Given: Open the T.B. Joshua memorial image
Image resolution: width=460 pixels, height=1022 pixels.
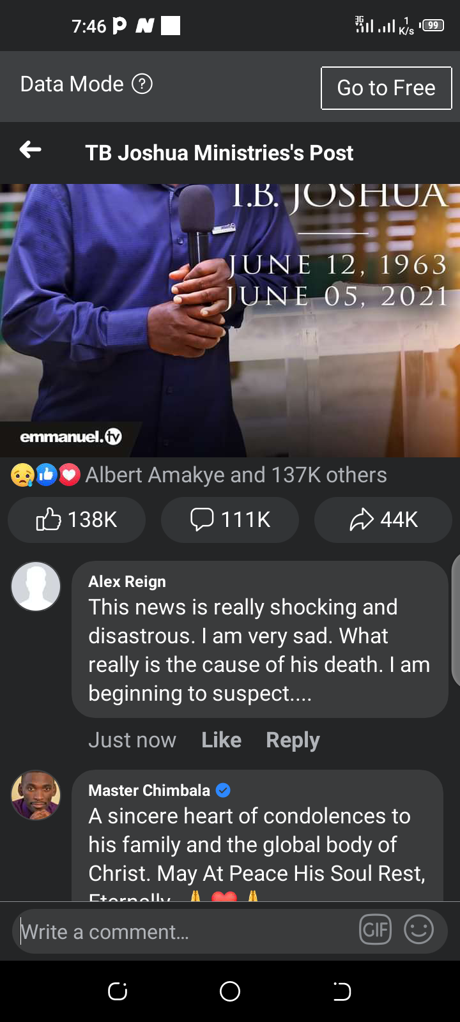Looking at the screenshot, I should (x=230, y=321).
